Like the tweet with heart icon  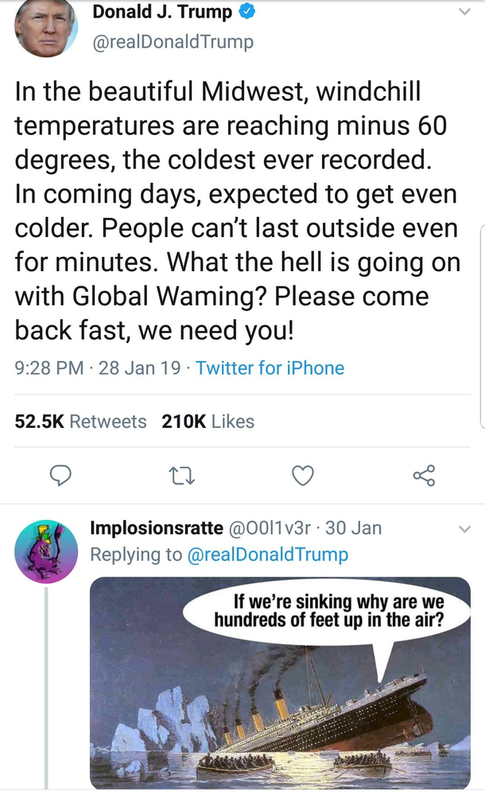(x=303, y=476)
